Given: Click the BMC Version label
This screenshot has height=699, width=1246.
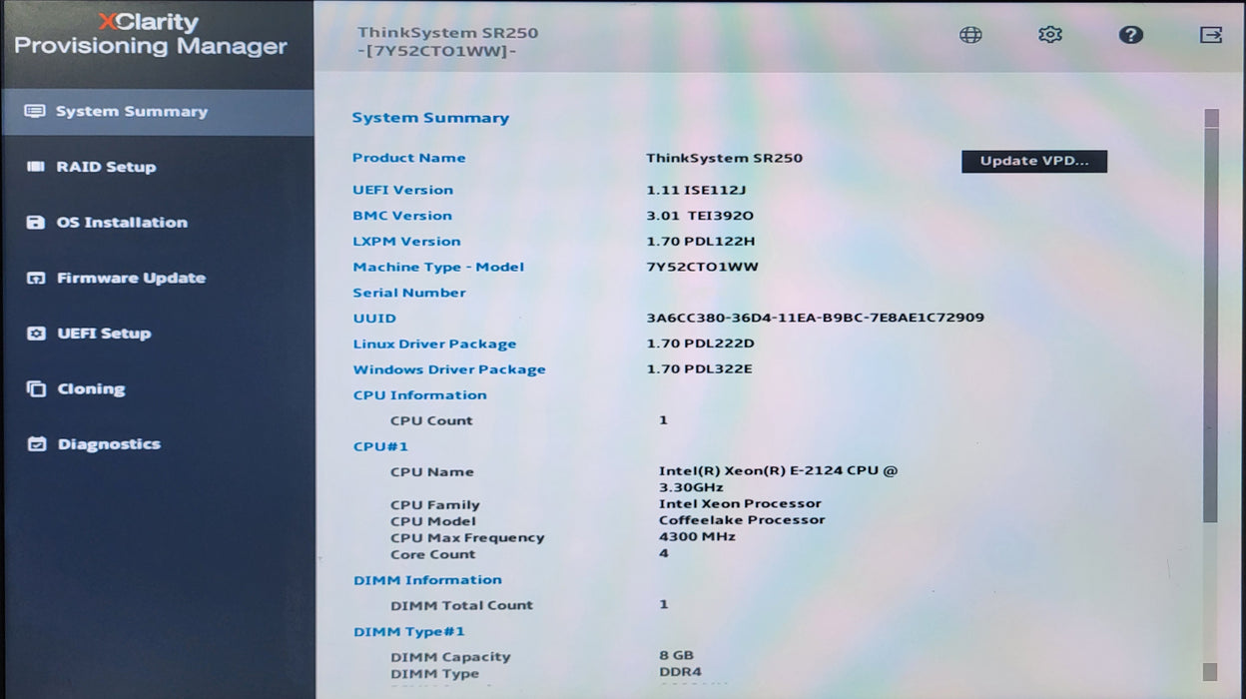Looking at the screenshot, I should coord(402,216).
